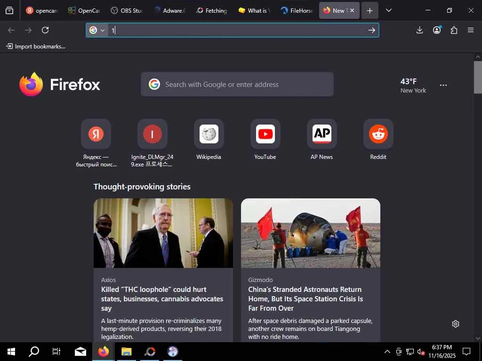The image size is (482, 361).
Task: Click Search with Google page search box
Action: point(237,84)
